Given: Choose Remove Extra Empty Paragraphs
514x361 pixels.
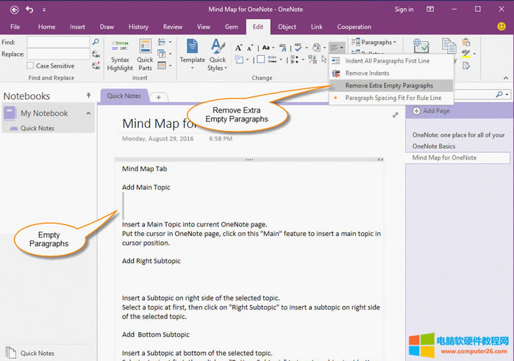Looking at the screenshot, I should point(388,85).
